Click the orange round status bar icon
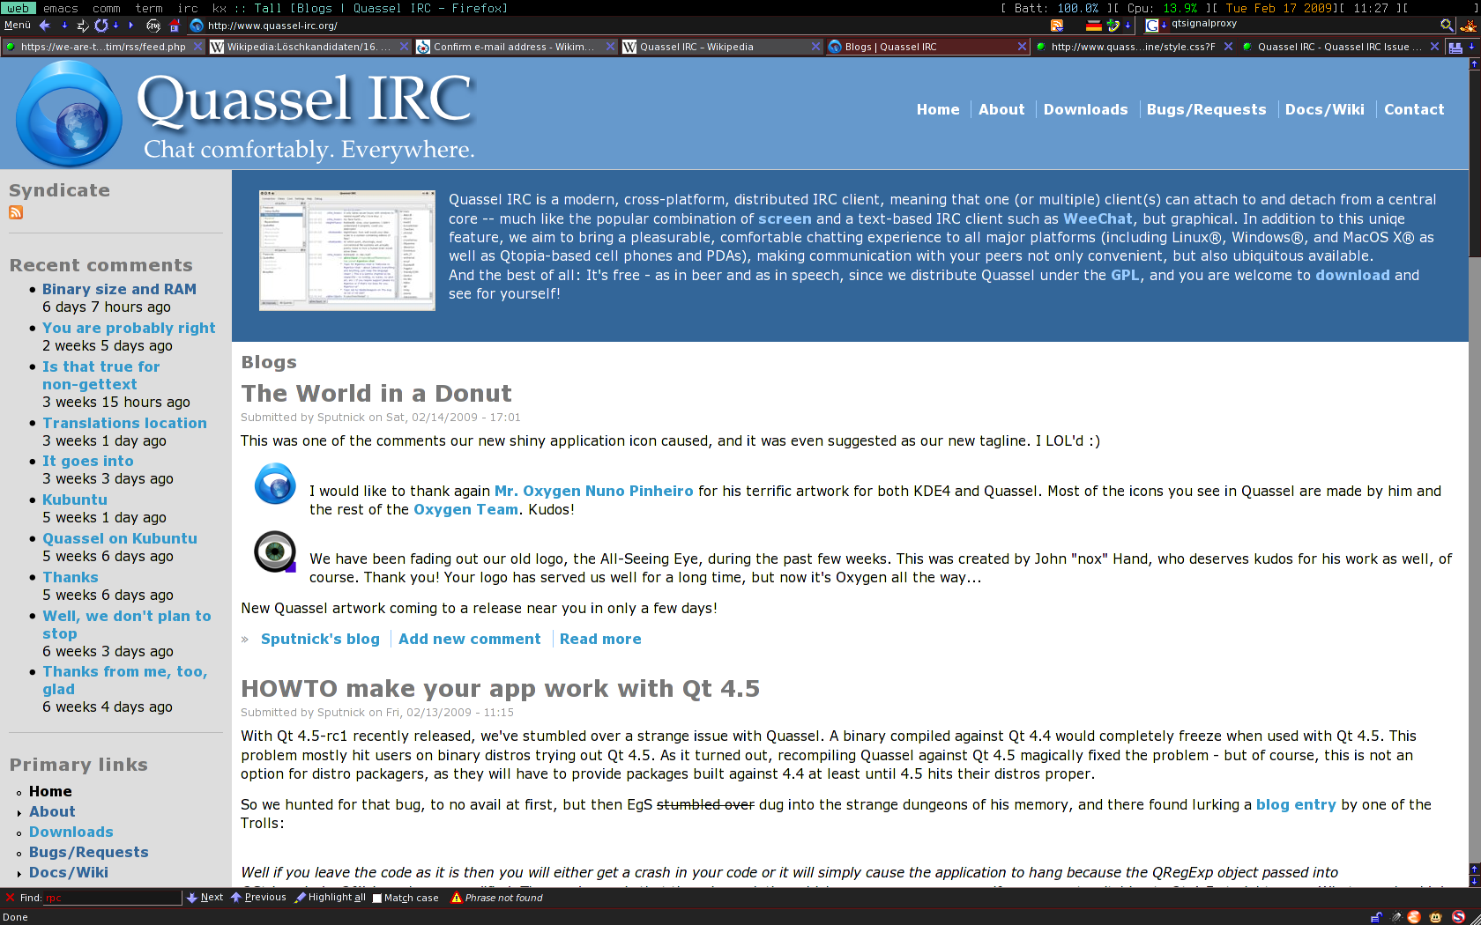The image size is (1481, 925). coord(1414,917)
